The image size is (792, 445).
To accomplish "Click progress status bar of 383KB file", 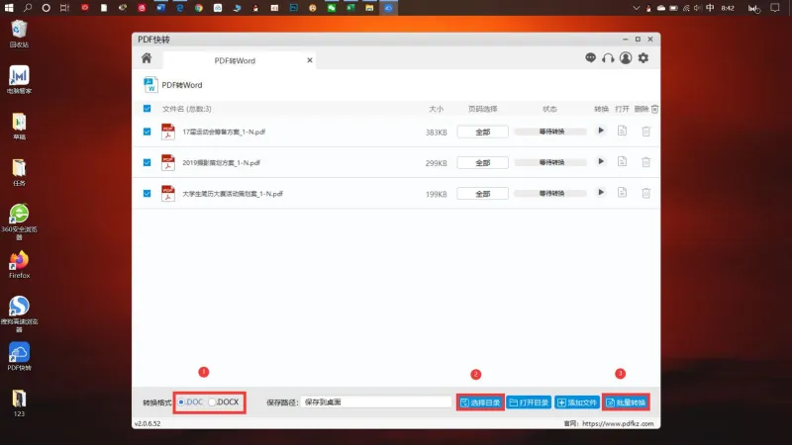I will point(550,132).
